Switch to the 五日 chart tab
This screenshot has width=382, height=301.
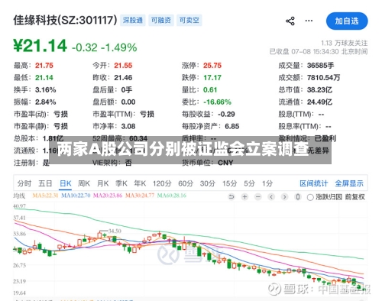point(45,183)
